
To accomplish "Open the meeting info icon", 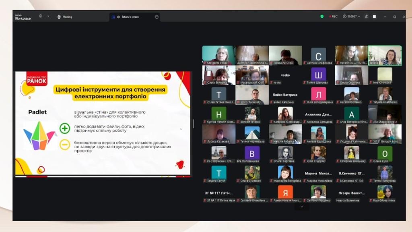I will coord(41,17).
